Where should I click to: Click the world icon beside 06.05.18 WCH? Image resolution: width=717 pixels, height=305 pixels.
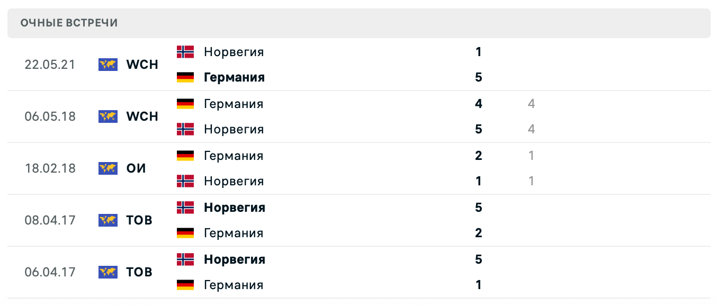pos(107,116)
